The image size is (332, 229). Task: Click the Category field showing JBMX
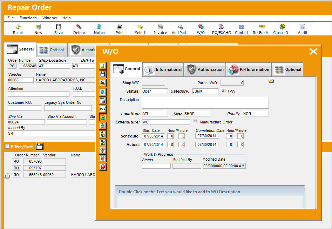tap(205, 91)
